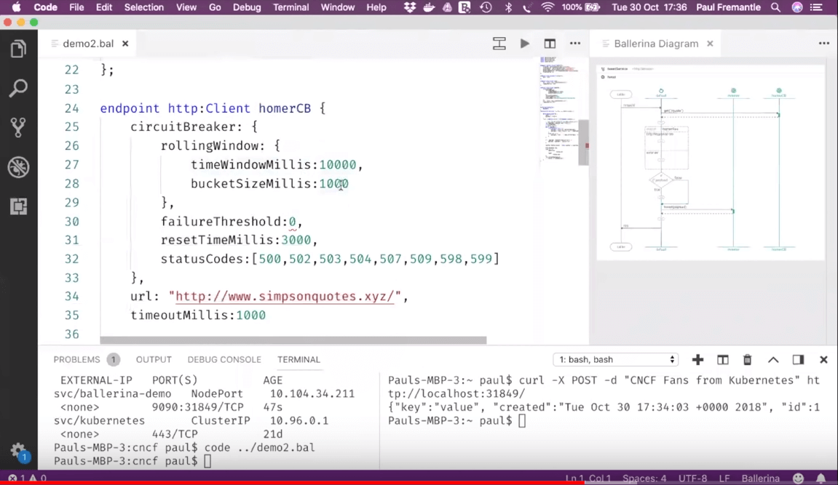Click line number 24 in gutter
The height and width of the screenshot is (485, 838).
pos(71,108)
